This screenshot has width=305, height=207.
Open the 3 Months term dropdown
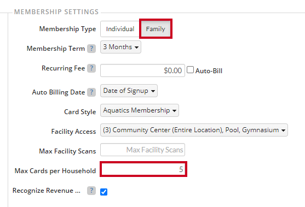click(120, 47)
